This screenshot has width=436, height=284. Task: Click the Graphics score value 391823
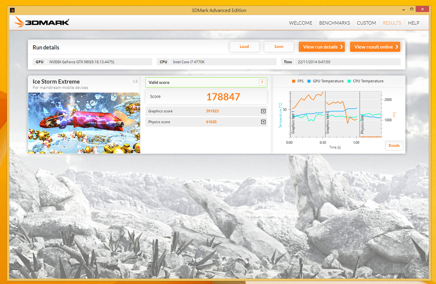point(212,111)
